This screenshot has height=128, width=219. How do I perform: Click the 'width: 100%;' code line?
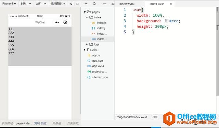(150, 15)
